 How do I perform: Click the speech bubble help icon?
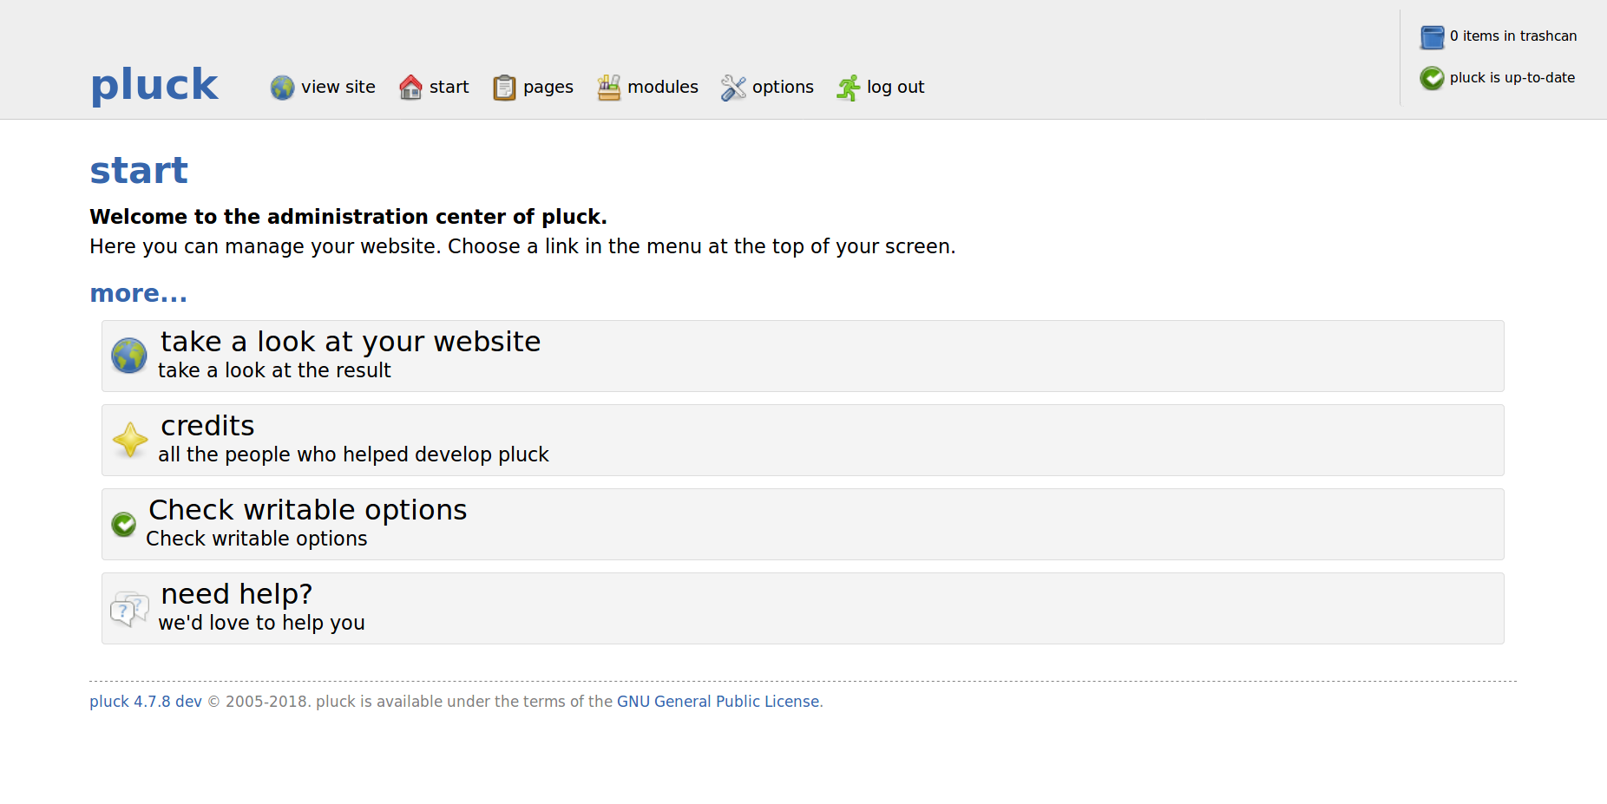129,609
